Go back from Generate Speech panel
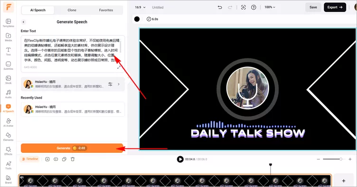The height and width of the screenshot is (187, 357). point(23,22)
